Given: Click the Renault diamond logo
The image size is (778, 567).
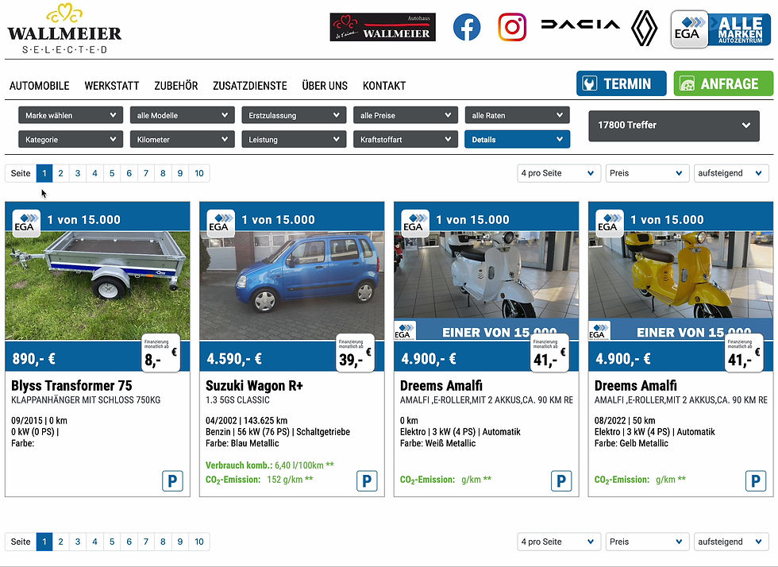Looking at the screenshot, I should point(644,28).
